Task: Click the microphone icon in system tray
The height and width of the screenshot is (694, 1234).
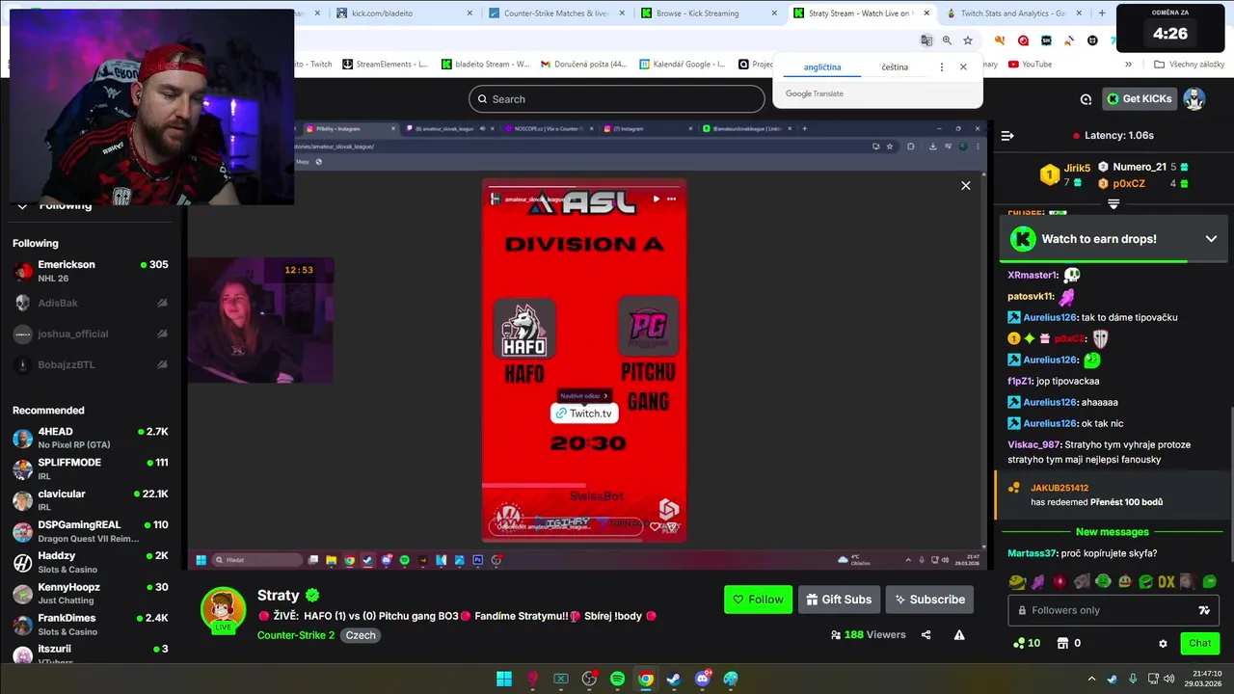Action: click(1133, 679)
